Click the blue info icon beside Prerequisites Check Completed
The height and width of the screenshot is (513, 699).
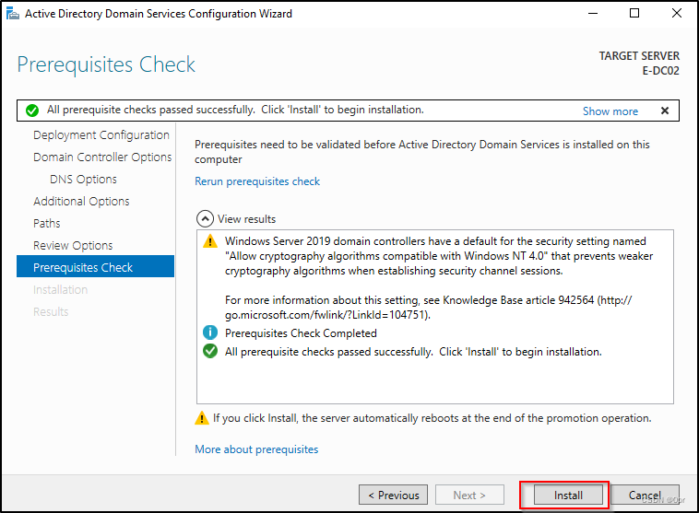210,332
